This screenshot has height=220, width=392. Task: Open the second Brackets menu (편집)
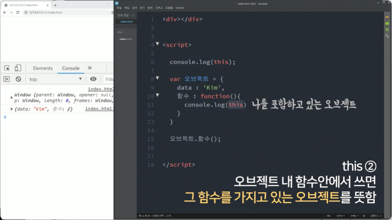[x=127, y=8]
